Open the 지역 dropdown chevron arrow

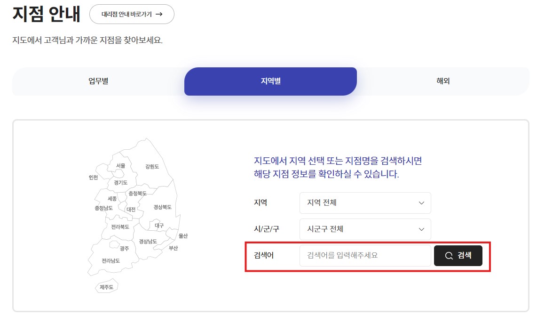pos(422,203)
